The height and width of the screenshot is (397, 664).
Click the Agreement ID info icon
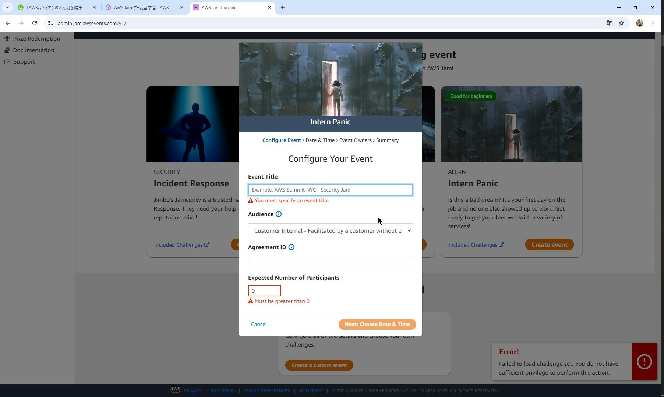pyautogui.click(x=291, y=247)
